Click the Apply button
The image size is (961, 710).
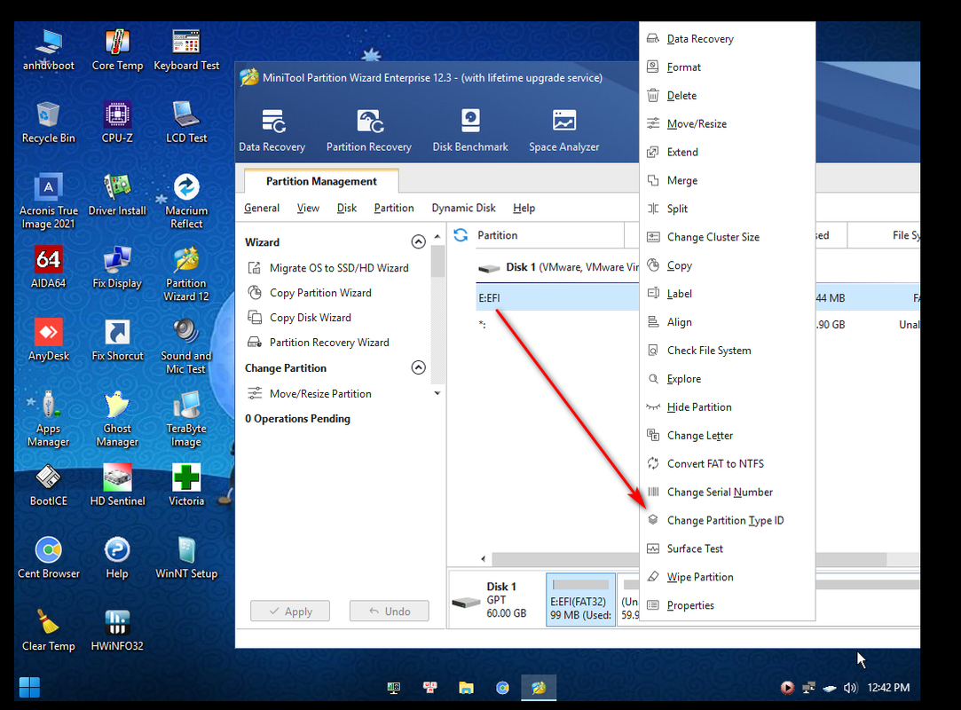[290, 611]
